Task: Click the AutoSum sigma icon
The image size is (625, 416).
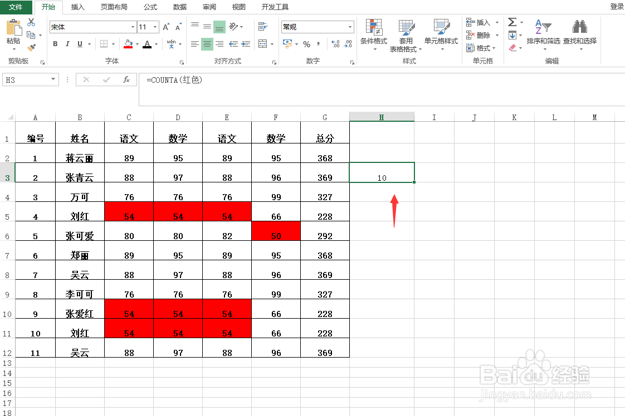Action: pos(512,22)
